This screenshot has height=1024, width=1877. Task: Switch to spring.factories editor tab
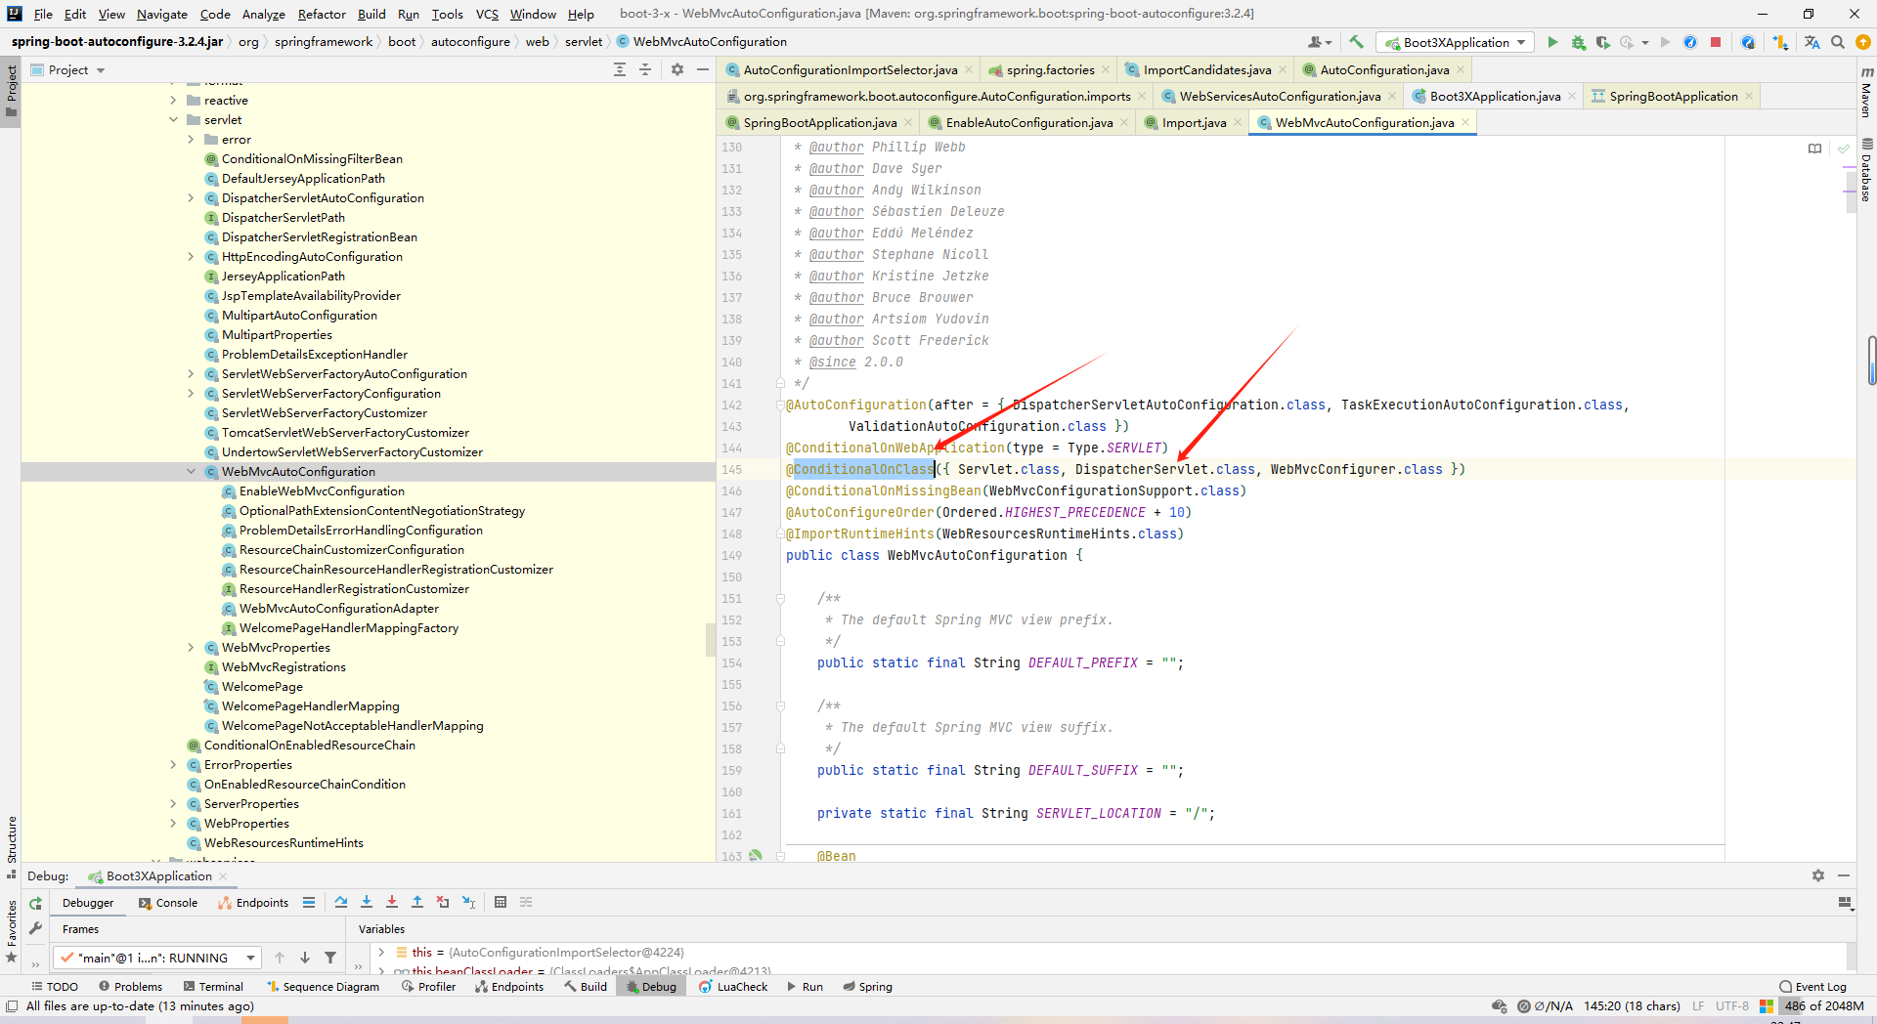point(1049,69)
